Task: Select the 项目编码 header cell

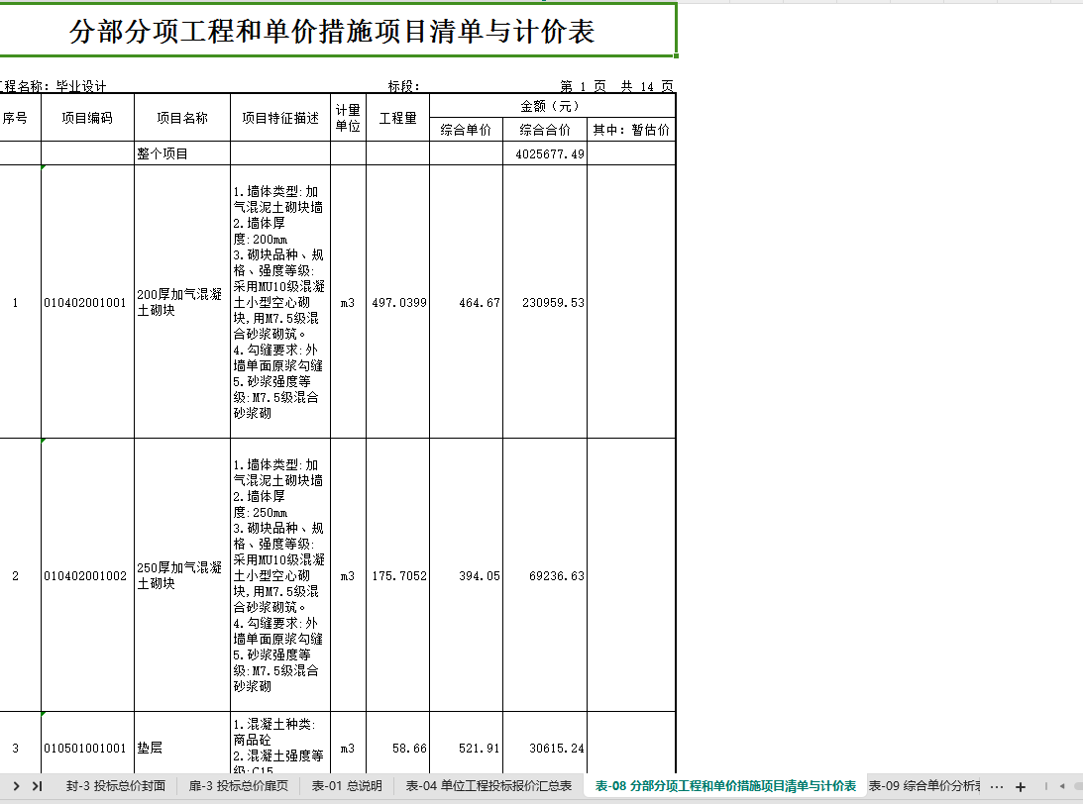Action: point(88,118)
